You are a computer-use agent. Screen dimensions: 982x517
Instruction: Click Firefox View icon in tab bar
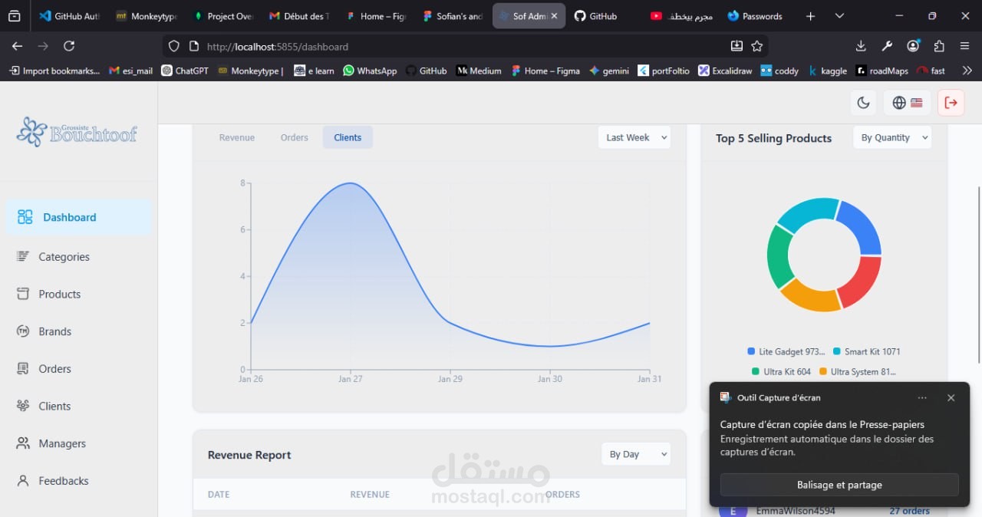[x=14, y=15]
